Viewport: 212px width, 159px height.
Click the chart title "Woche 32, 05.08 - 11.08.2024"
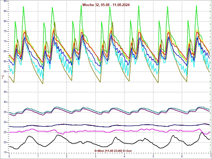click(106, 5)
